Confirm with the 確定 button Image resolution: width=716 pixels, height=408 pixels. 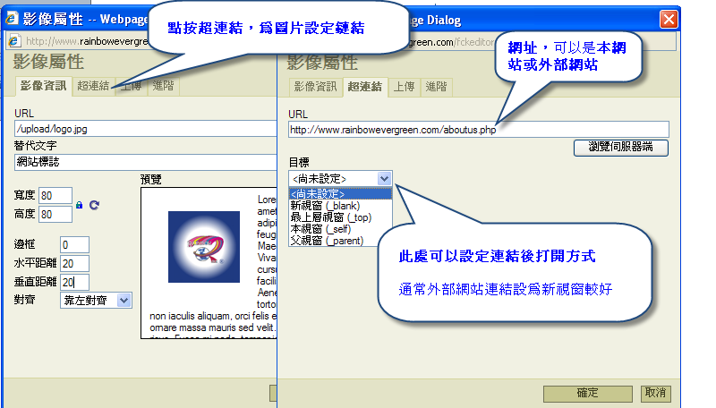pos(588,394)
